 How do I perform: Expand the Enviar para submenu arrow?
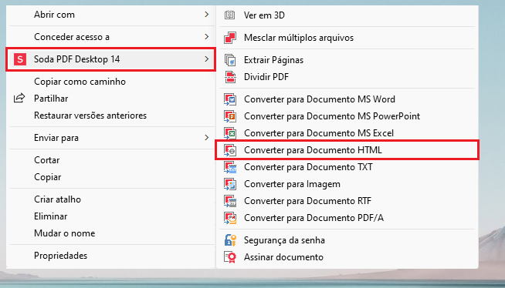click(x=206, y=138)
